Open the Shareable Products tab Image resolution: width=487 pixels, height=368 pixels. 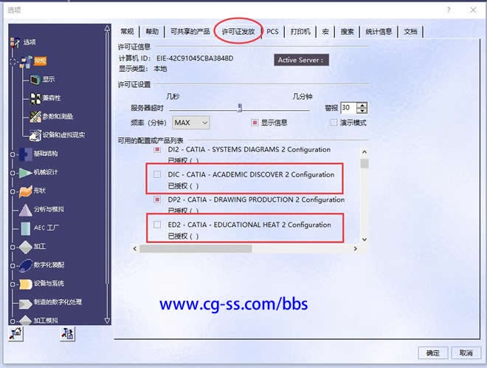click(190, 32)
